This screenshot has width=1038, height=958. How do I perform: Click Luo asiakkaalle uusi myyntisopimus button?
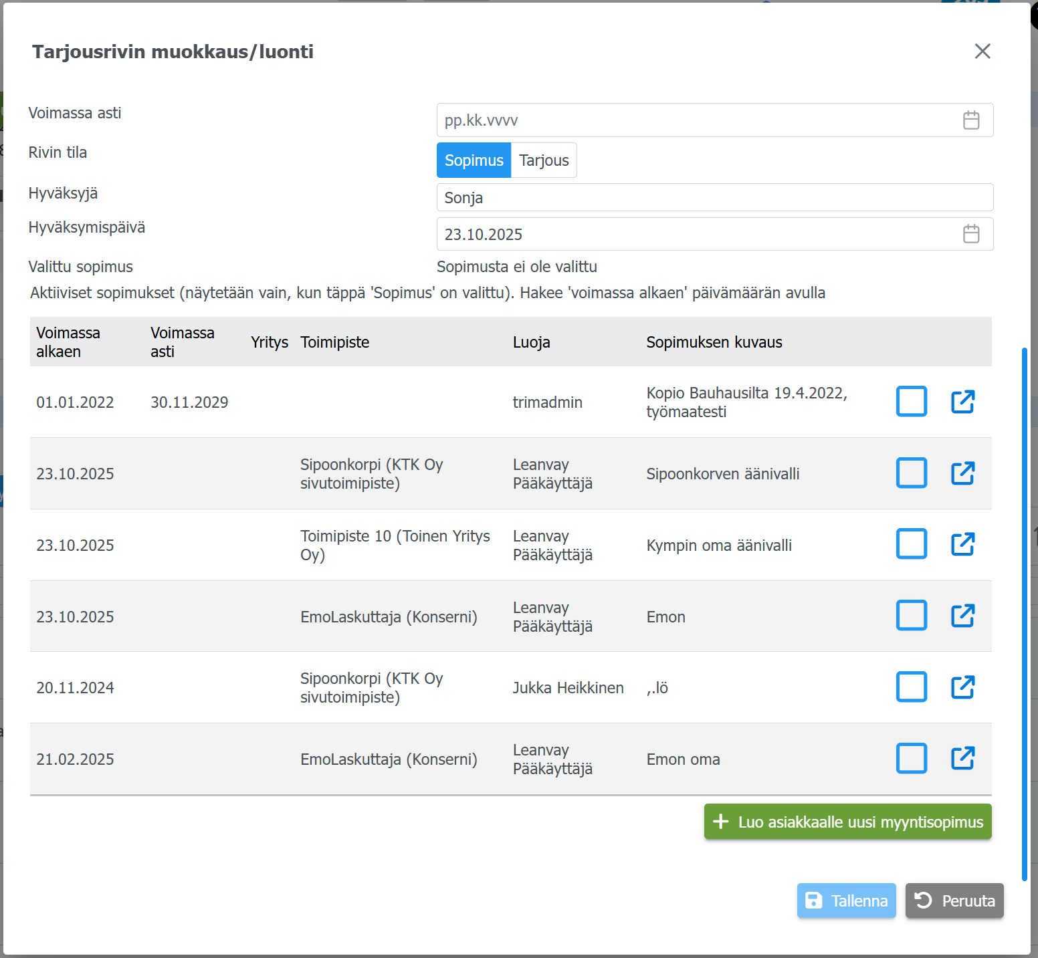point(847,822)
